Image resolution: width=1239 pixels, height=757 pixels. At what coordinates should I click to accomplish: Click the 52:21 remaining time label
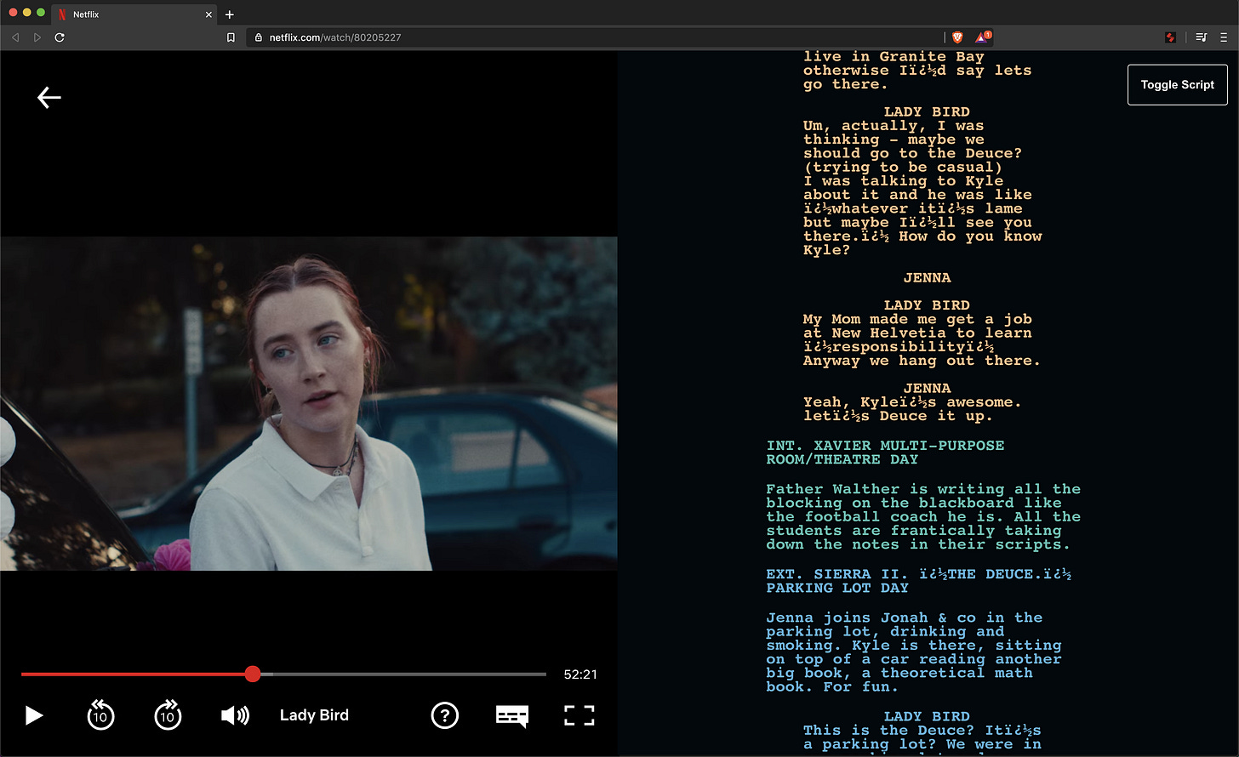(x=580, y=674)
